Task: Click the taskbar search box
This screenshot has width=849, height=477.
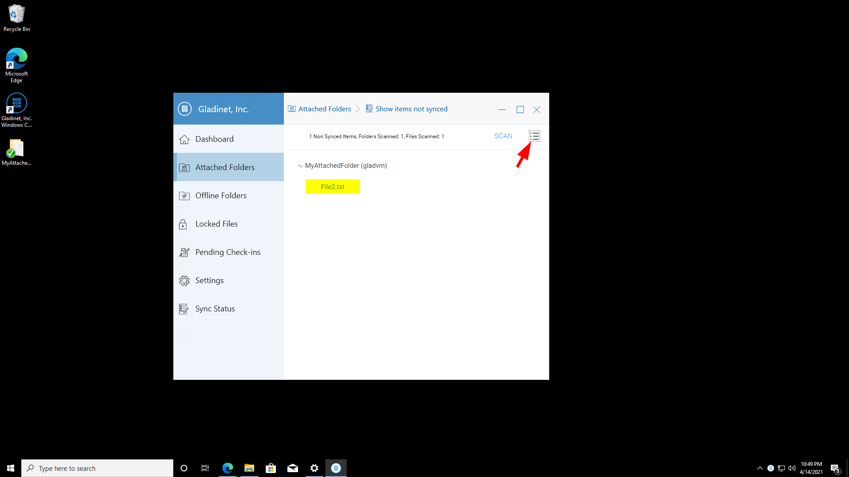Action: pos(97,468)
